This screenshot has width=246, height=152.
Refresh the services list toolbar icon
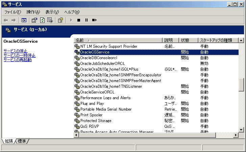click(x=42, y=20)
